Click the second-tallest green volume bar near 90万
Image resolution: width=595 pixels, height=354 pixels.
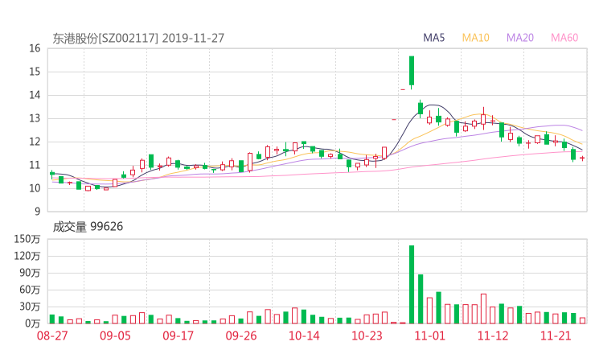tap(421, 299)
